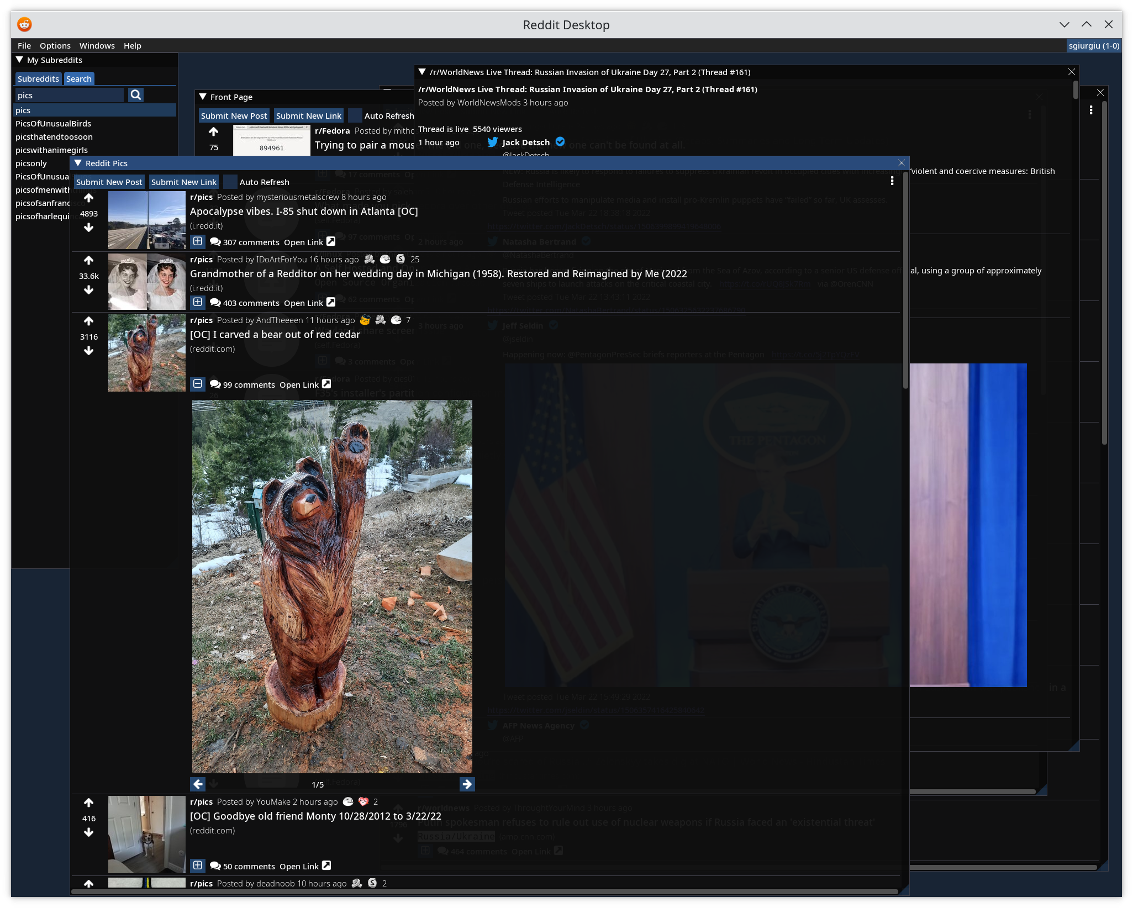This screenshot has width=1133, height=908.
Task: Click Submit New Link in Front Page
Action: 309,115
